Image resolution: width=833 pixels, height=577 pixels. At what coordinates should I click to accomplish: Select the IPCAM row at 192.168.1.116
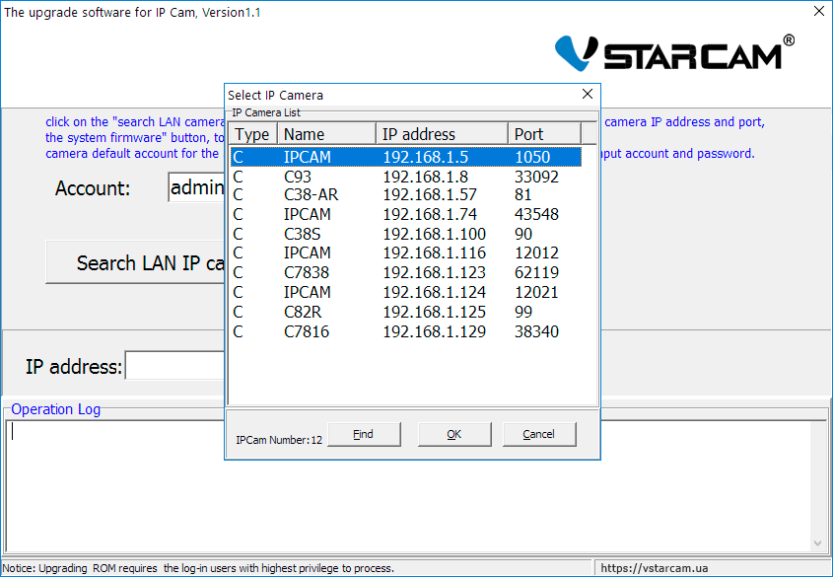click(406, 252)
